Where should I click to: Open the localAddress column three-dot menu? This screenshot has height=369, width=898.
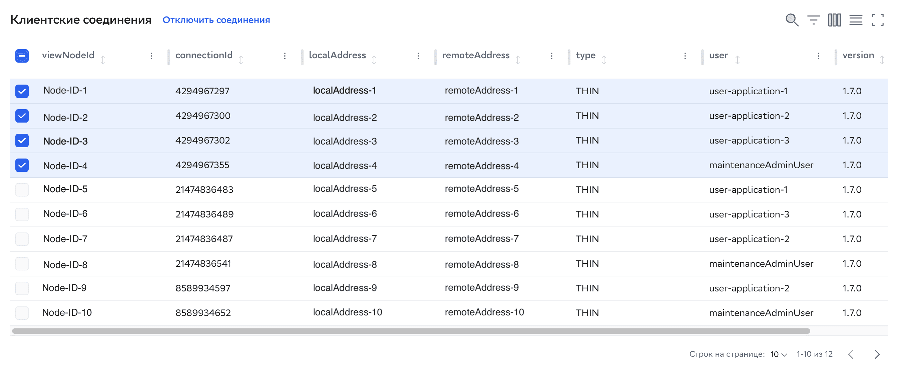(418, 56)
